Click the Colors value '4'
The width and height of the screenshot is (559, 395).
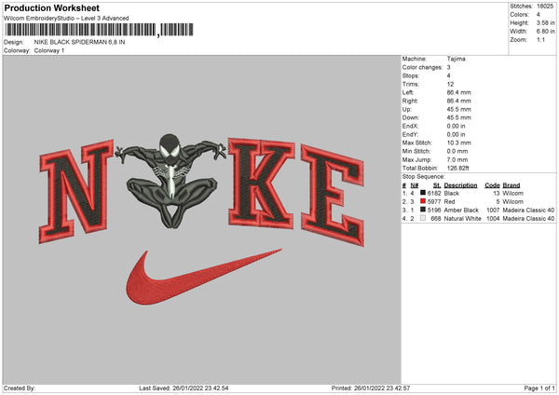539,15
